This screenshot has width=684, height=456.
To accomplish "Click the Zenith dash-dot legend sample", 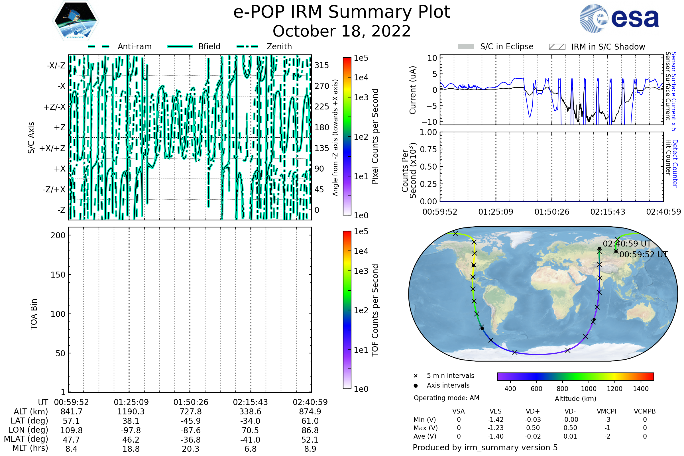I will pos(247,46).
